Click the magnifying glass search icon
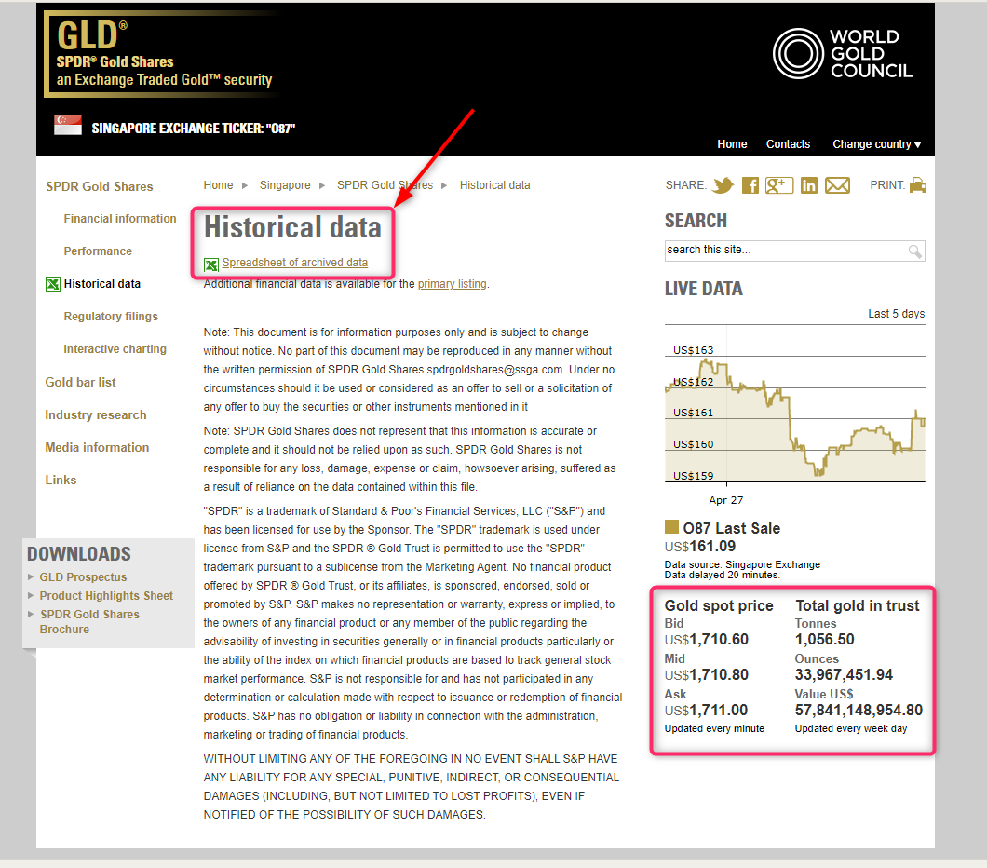This screenshot has width=987, height=868. point(914,251)
